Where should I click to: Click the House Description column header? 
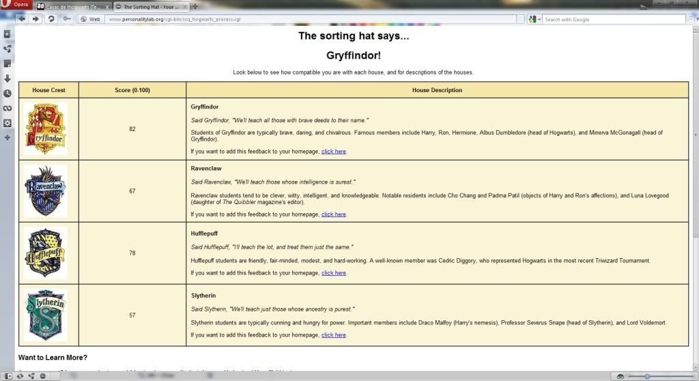[437, 90]
